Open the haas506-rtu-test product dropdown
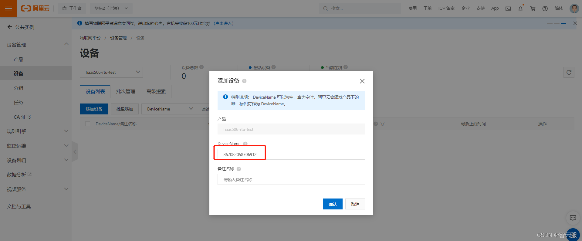The height and width of the screenshot is (241, 582). coord(111,72)
